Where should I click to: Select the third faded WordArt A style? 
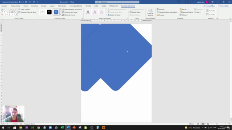[x=101, y=12]
